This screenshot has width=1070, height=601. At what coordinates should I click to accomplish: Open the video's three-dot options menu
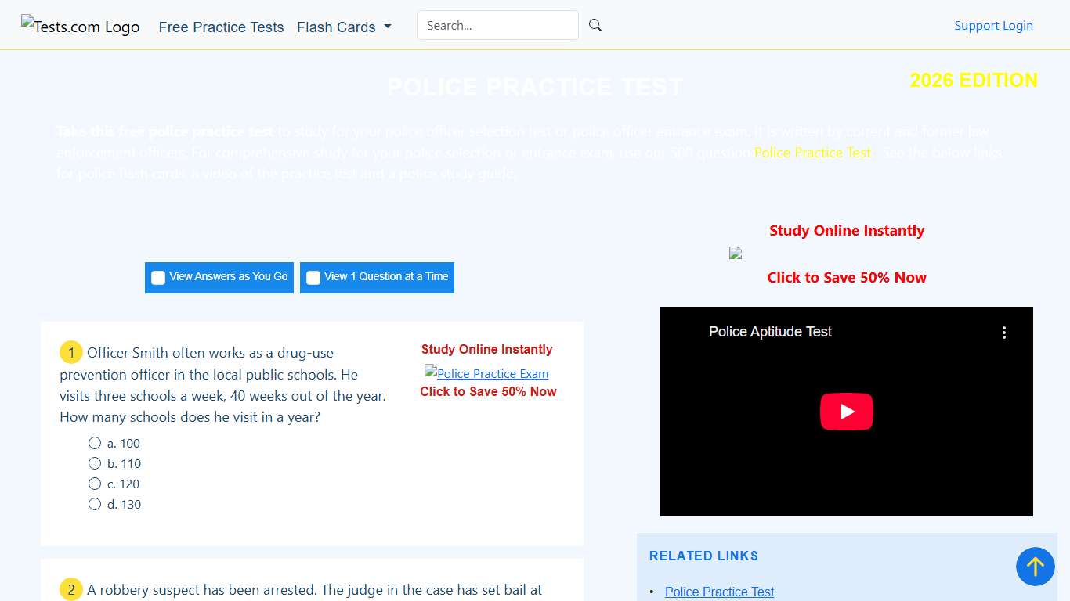1003,333
